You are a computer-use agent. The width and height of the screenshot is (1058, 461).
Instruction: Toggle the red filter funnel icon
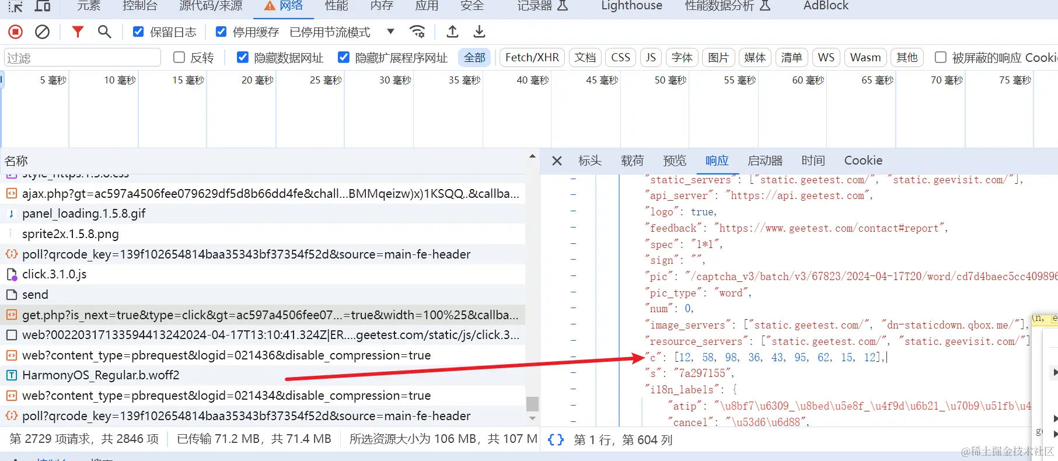click(x=78, y=32)
